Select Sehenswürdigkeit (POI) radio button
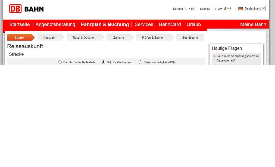 [140, 62]
